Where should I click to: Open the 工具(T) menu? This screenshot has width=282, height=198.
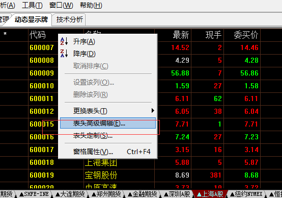tap(32, 5)
